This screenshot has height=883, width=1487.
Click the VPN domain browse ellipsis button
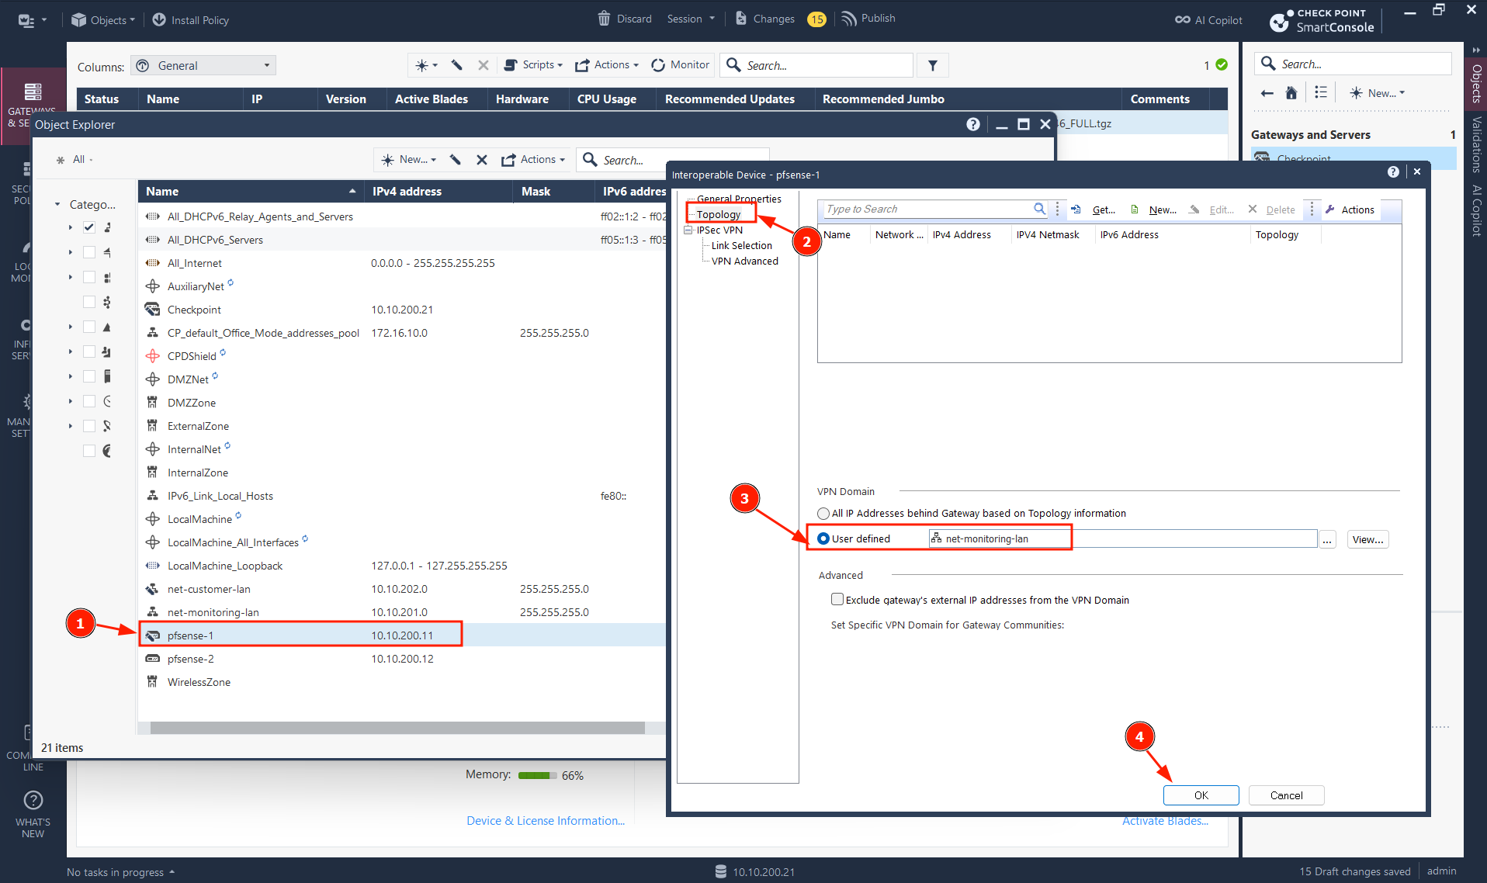click(1328, 539)
